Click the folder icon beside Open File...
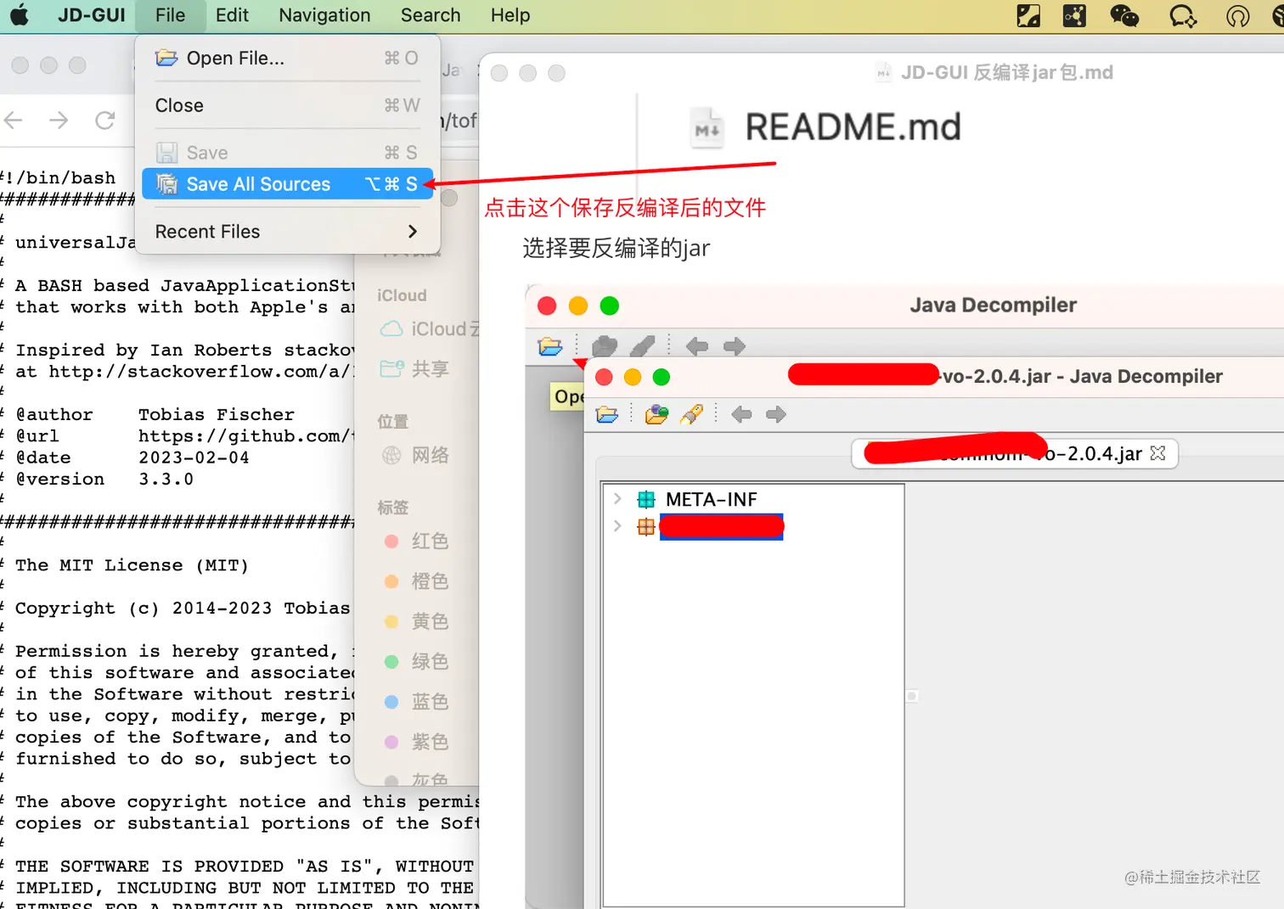Image resolution: width=1284 pixels, height=909 pixels. tap(166, 58)
